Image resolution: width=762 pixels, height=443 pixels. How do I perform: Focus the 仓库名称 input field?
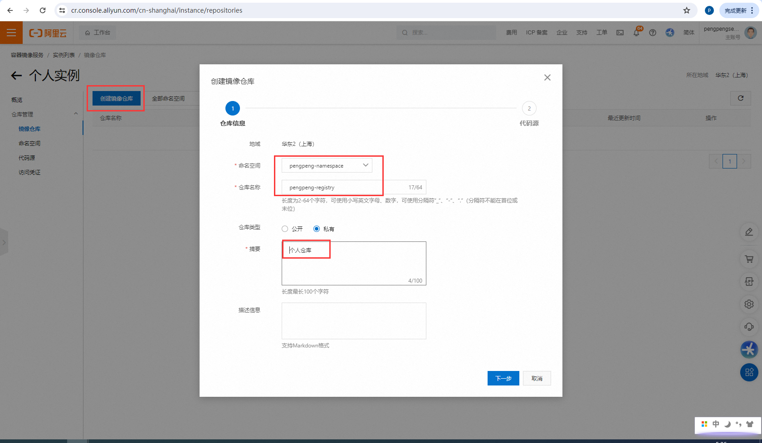click(354, 187)
